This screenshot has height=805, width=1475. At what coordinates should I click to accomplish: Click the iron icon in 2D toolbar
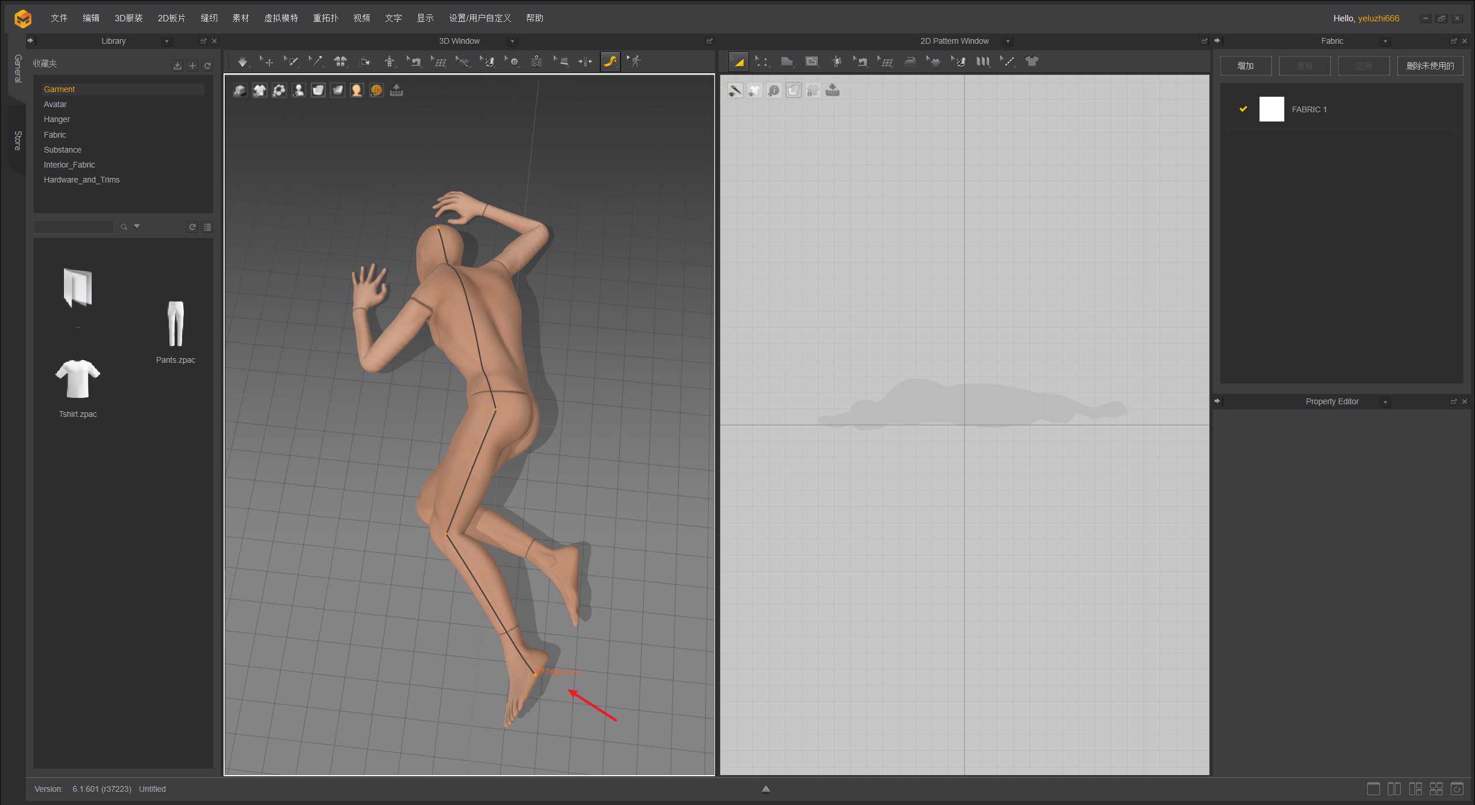pyautogui.click(x=910, y=62)
